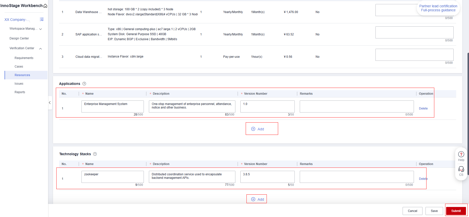Click the help icon next to Technology Stacks
This screenshot has width=469, height=217.
click(x=95, y=154)
